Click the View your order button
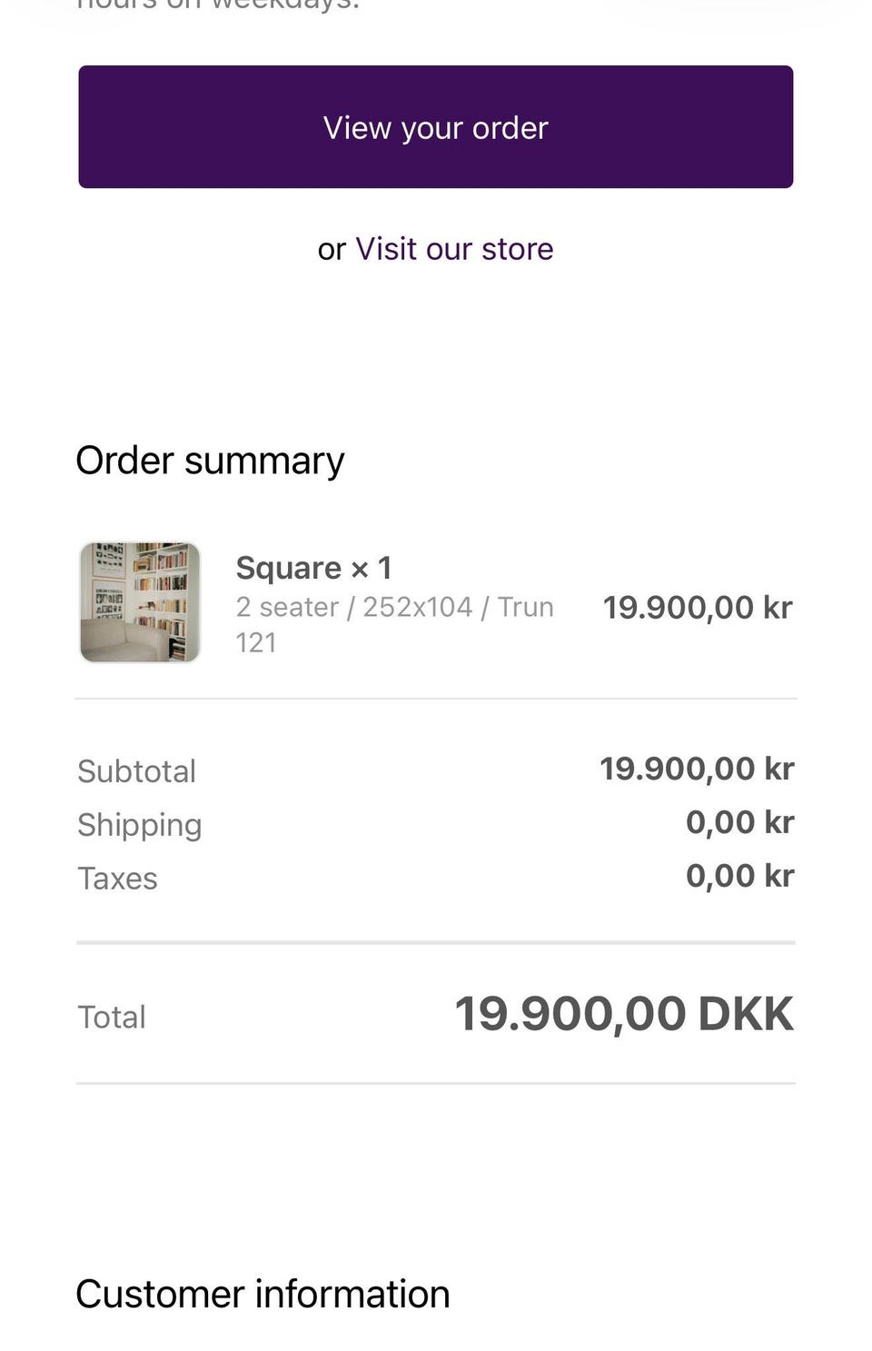This screenshot has height=1351, width=872. pos(436,127)
